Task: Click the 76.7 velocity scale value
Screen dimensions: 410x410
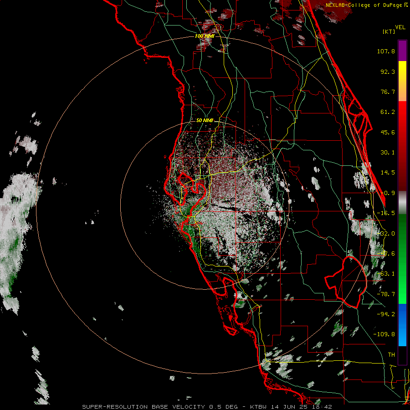Action: pyautogui.click(x=388, y=92)
